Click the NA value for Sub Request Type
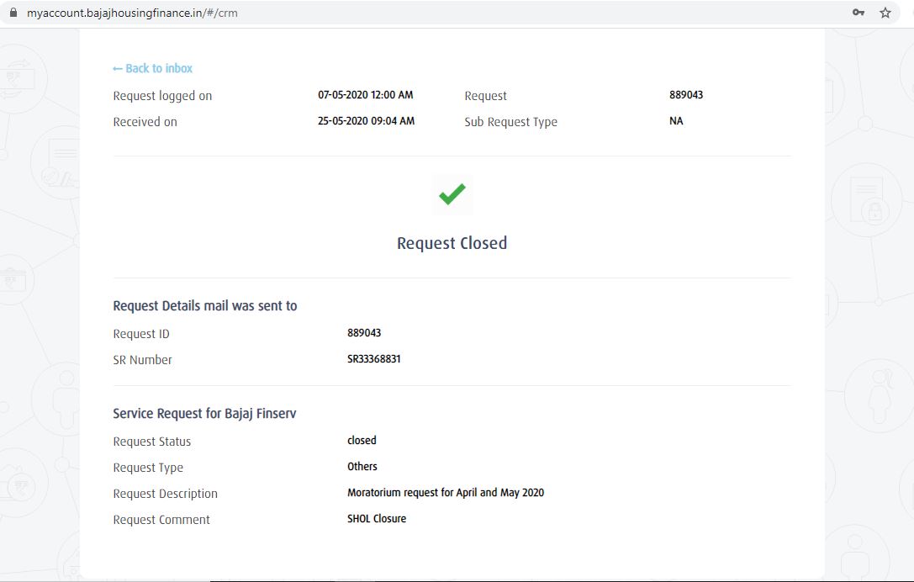The image size is (914, 582). tap(676, 121)
